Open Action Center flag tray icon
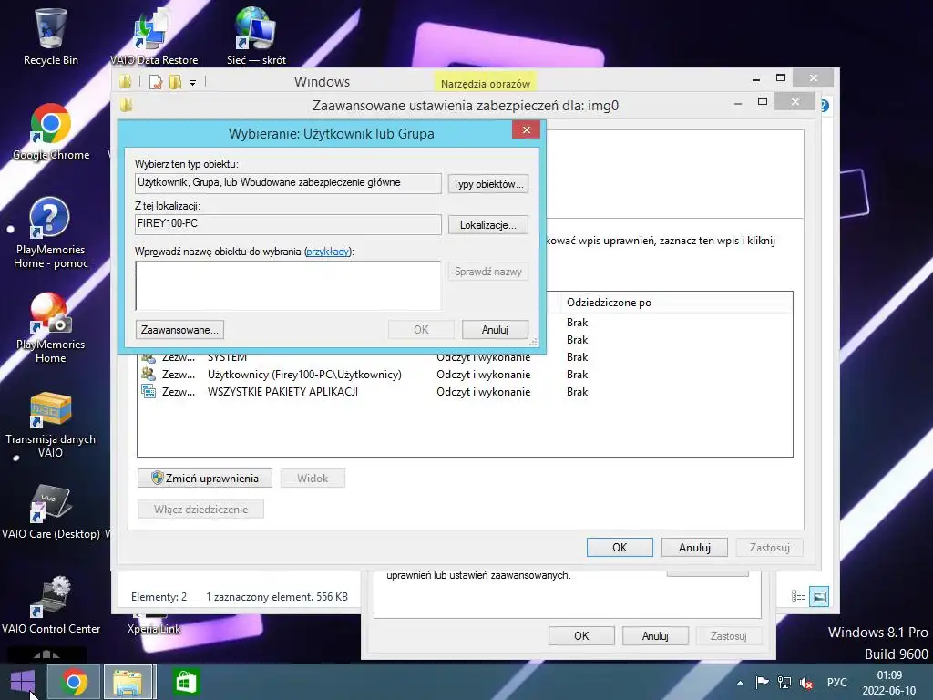 click(x=762, y=682)
